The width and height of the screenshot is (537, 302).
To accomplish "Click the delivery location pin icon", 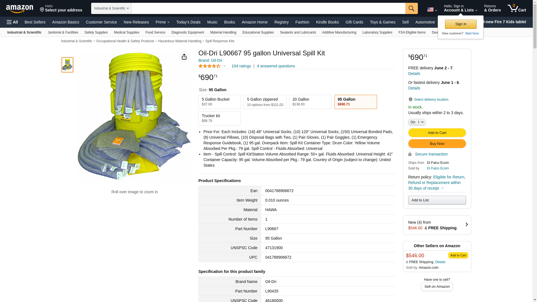I will click(410, 100).
